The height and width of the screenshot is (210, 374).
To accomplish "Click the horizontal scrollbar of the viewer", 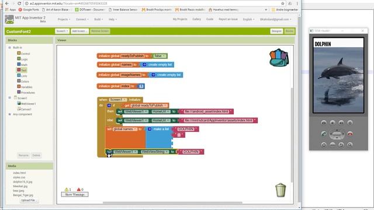I will pyautogui.click(x=172, y=202).
